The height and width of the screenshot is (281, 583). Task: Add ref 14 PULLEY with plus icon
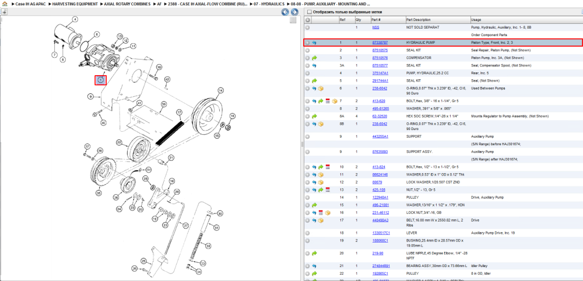pos(307,198)
